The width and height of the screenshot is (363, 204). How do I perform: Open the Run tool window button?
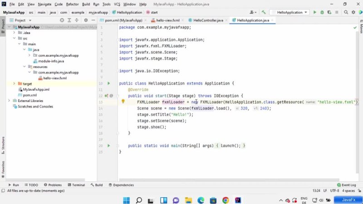click(14, 185)
